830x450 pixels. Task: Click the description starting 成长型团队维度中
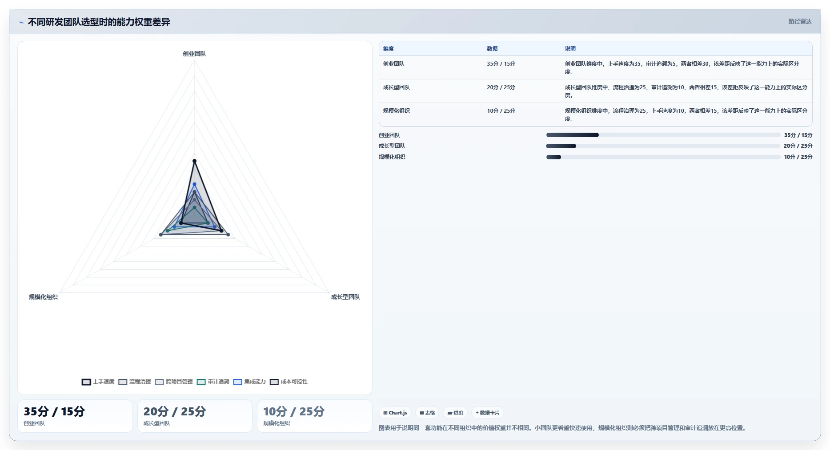point(686,91)
